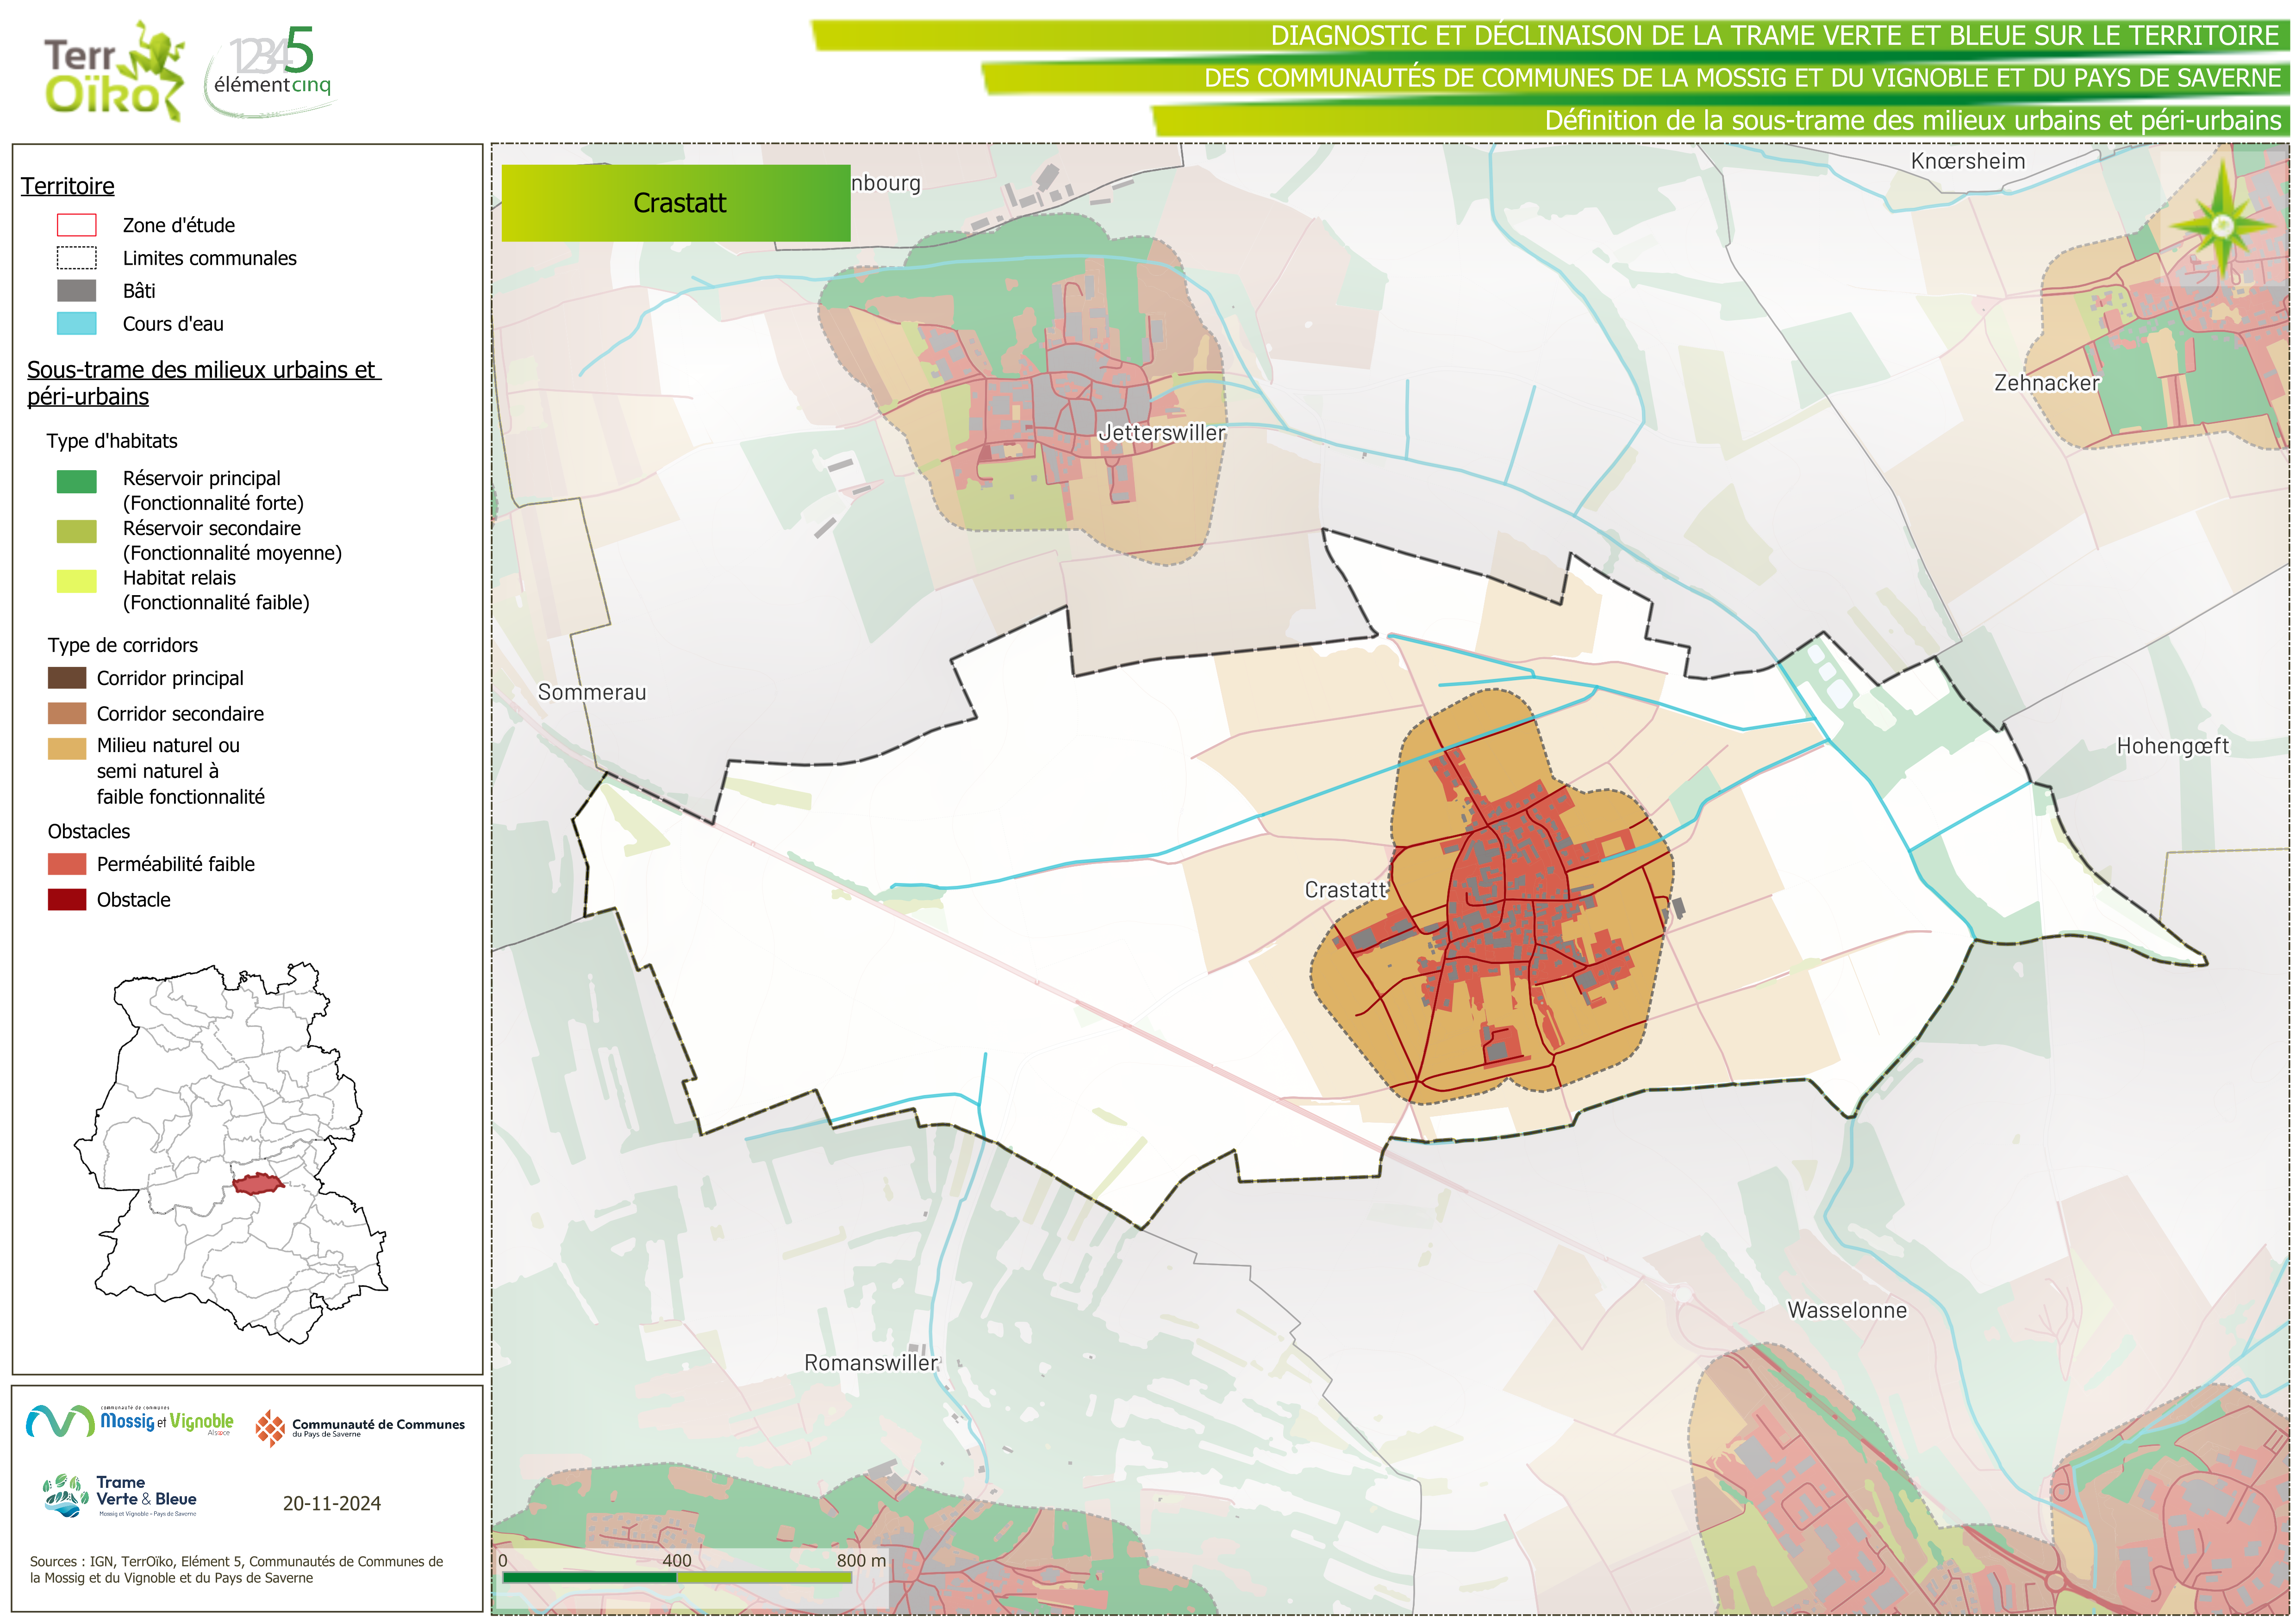
Task: Click the green Crastatt title banner
Action: point(676,203)
